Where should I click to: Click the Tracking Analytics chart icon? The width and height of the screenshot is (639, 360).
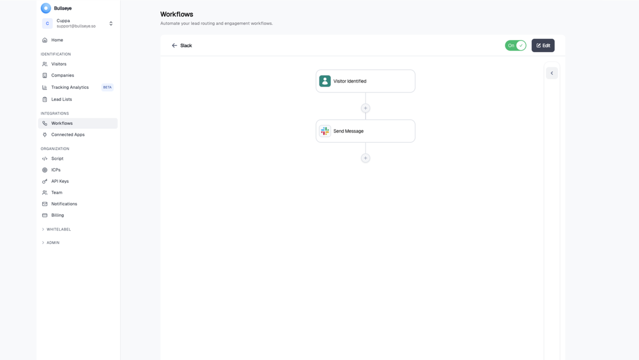point(45,87)
